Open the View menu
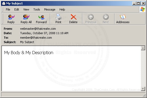147x98 pixels. pyautogui.click(x=26, y=9)
